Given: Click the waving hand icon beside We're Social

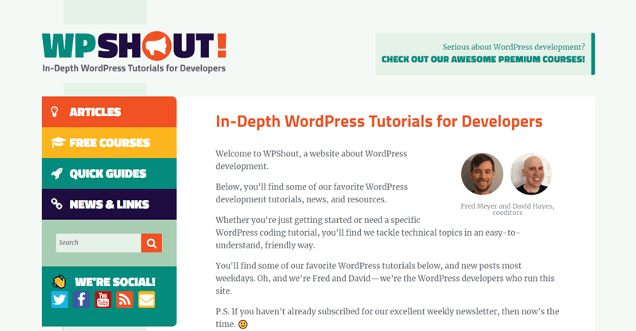Looking at the screenshot, I should pyautogui.click(x=59, y=282).
